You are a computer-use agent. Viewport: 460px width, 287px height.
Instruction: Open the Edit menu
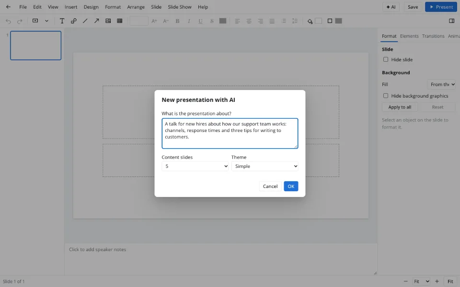37,7
